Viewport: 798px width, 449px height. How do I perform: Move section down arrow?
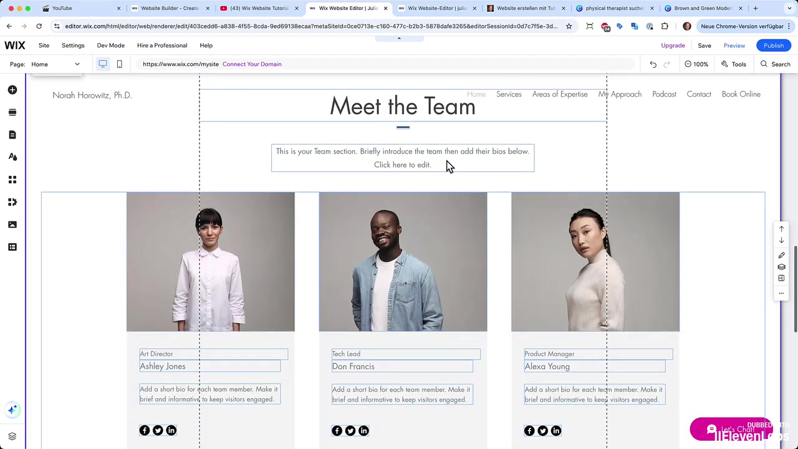tap(781, 241)
